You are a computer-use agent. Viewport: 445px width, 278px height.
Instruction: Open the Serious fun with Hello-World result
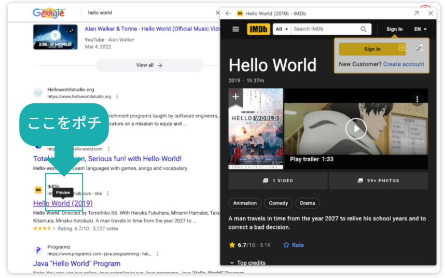(107, 159)
